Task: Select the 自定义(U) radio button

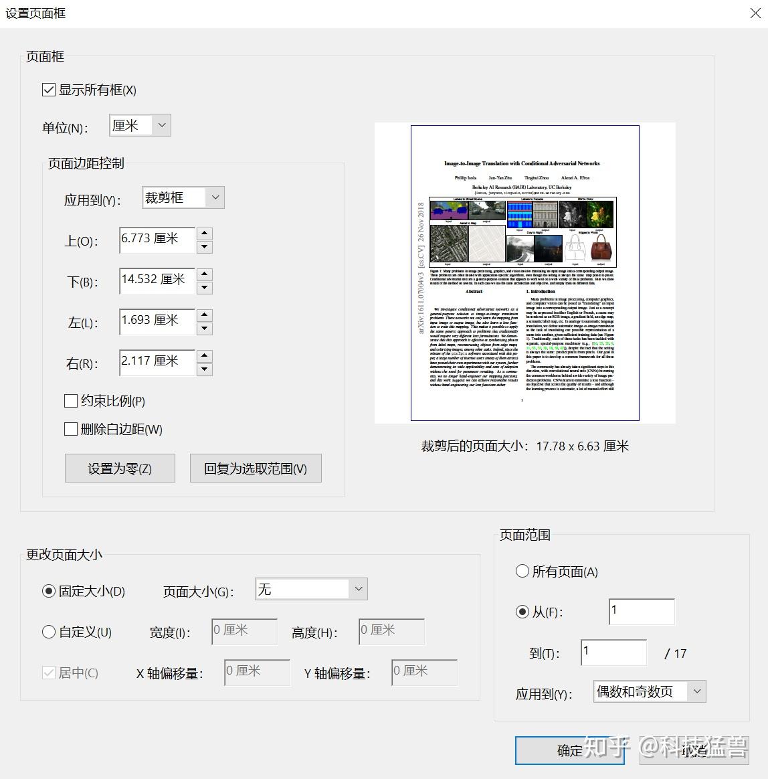Action: [49, 631]
